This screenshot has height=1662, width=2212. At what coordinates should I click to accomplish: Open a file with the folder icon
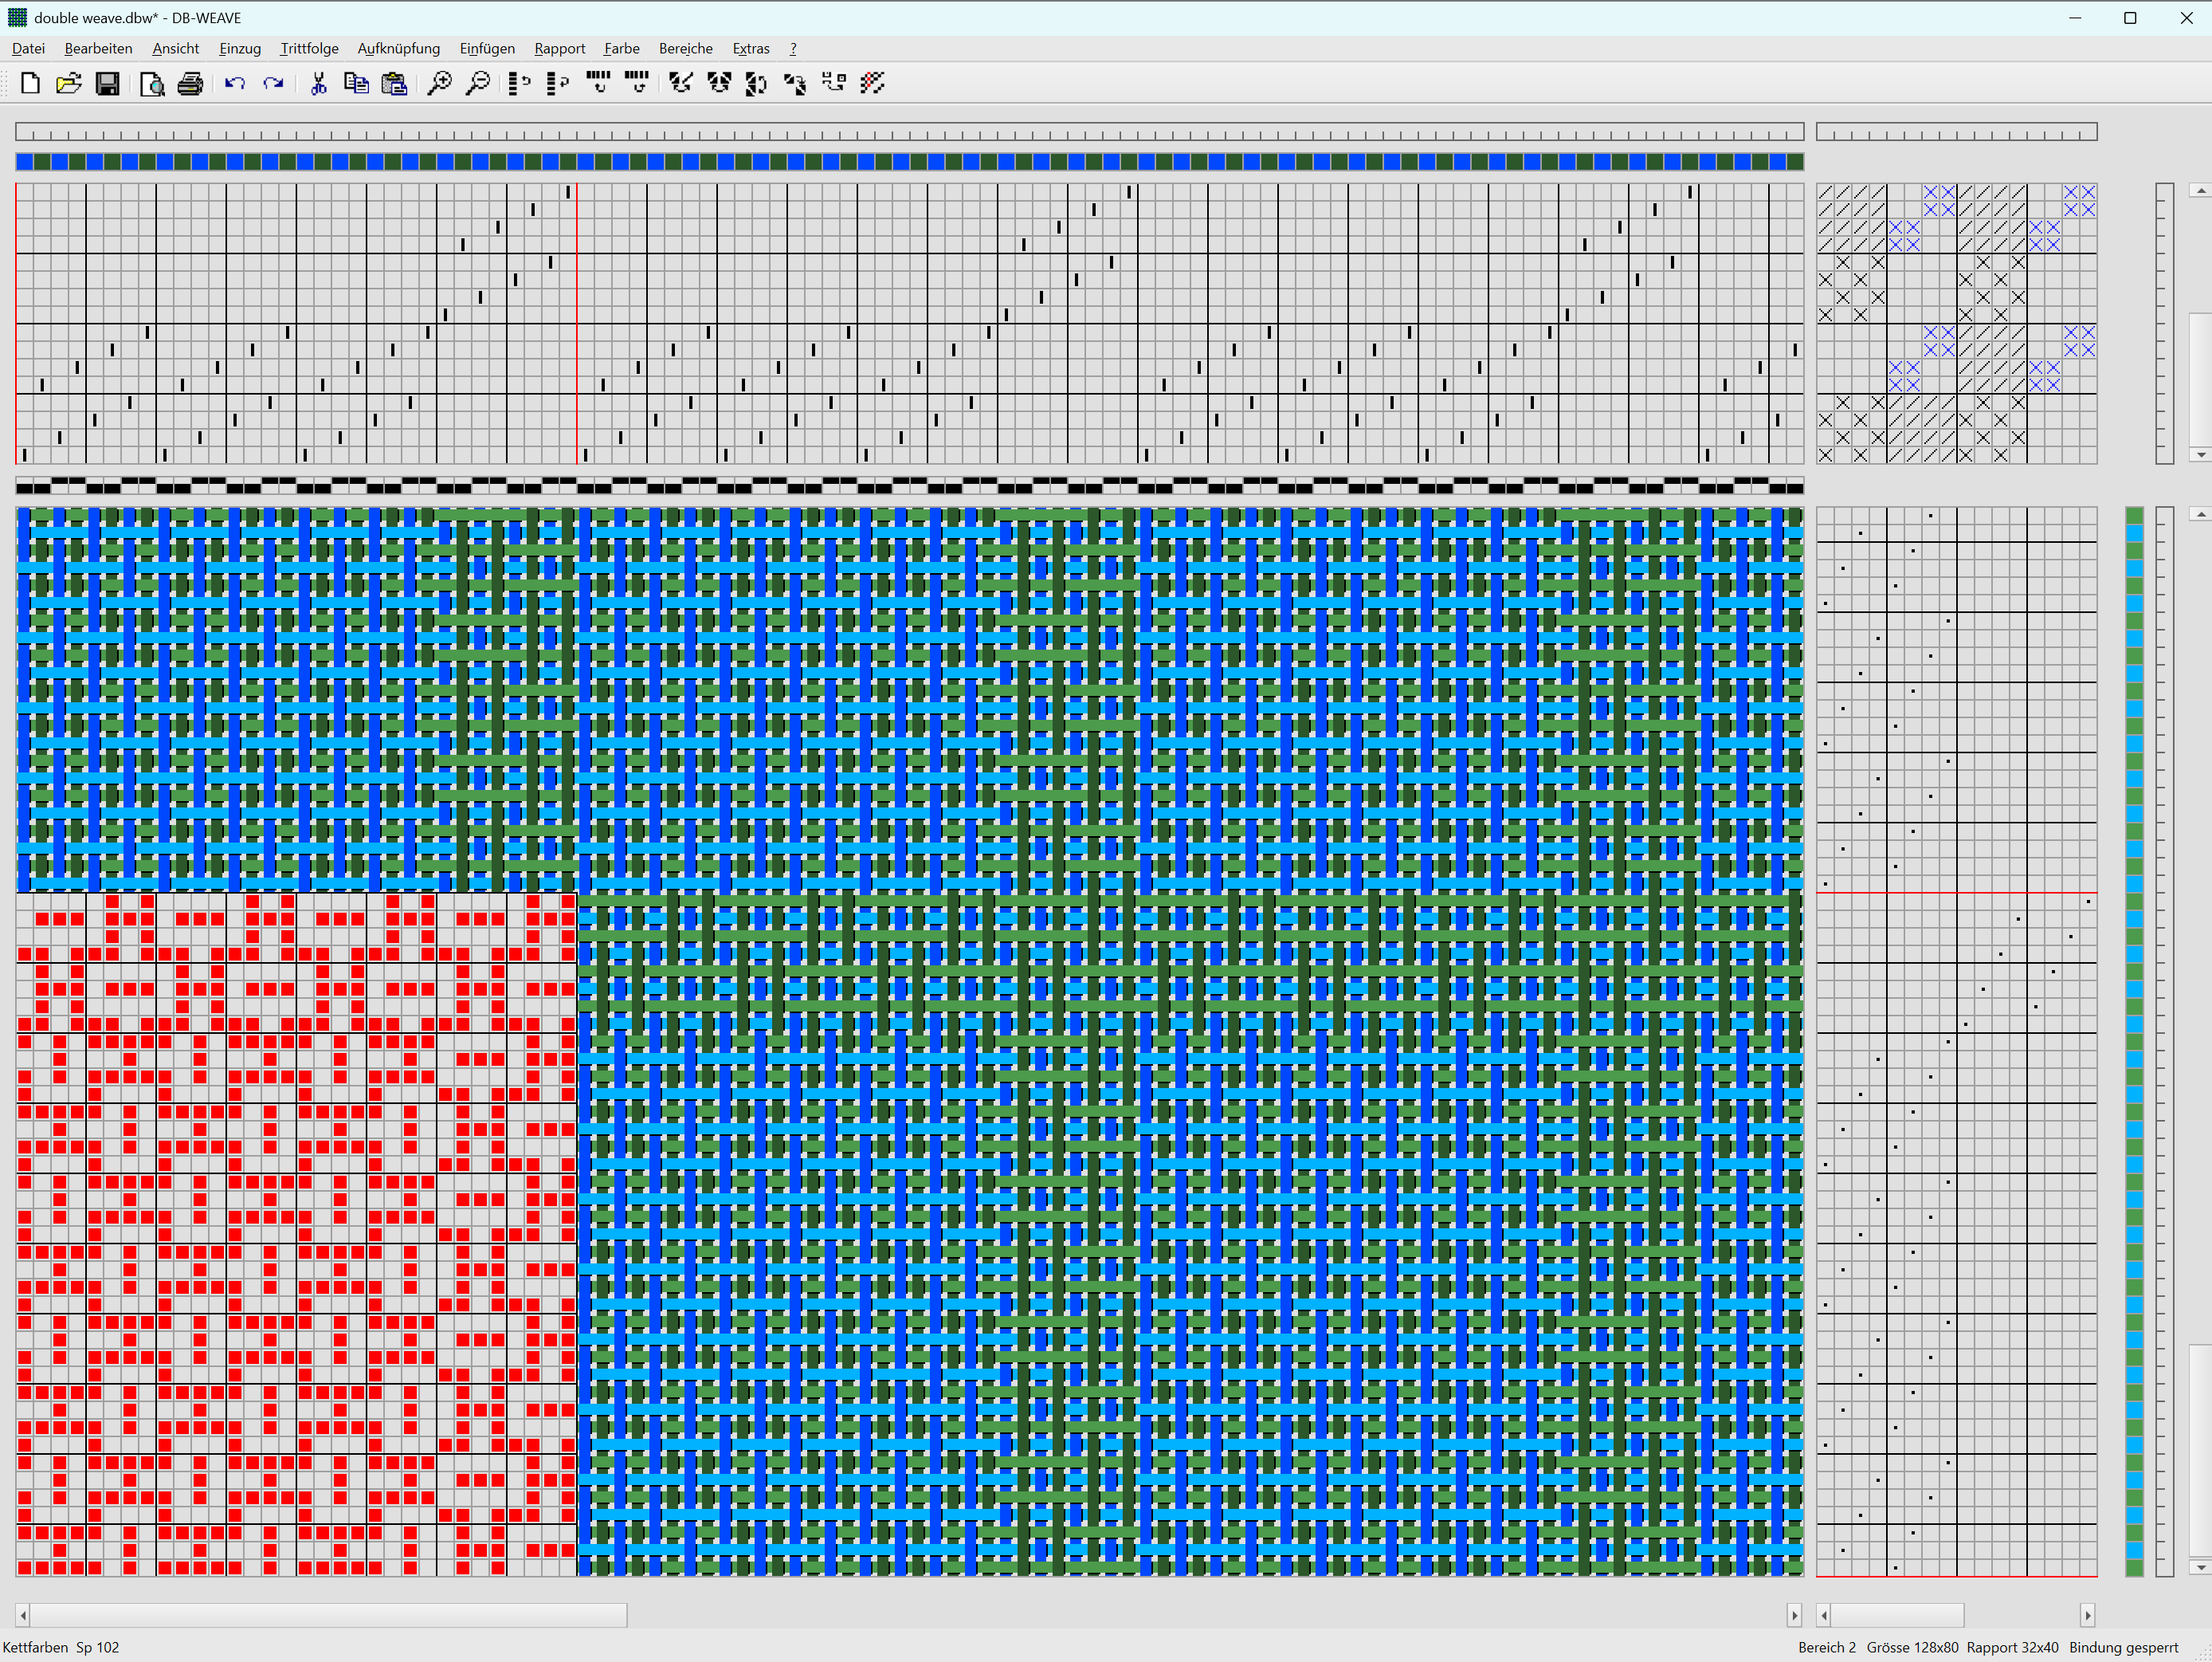click(x=69, y=83)
